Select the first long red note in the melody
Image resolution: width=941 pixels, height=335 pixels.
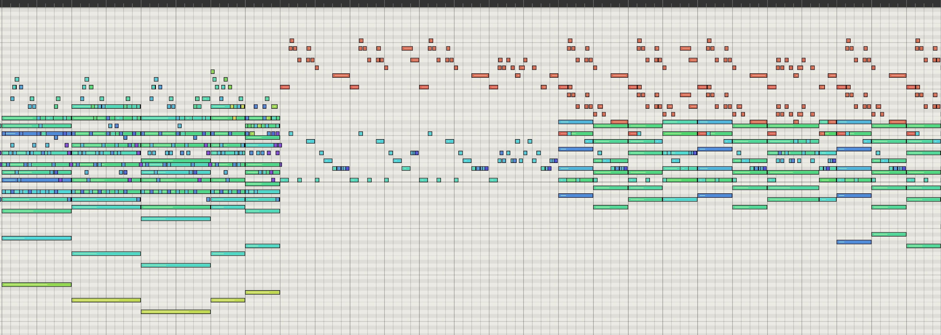coord(341,76)
